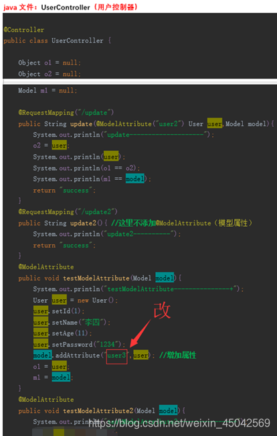Click the 'user.setName("李四");' line
277x436 pixels.
(x=72, y=322)
